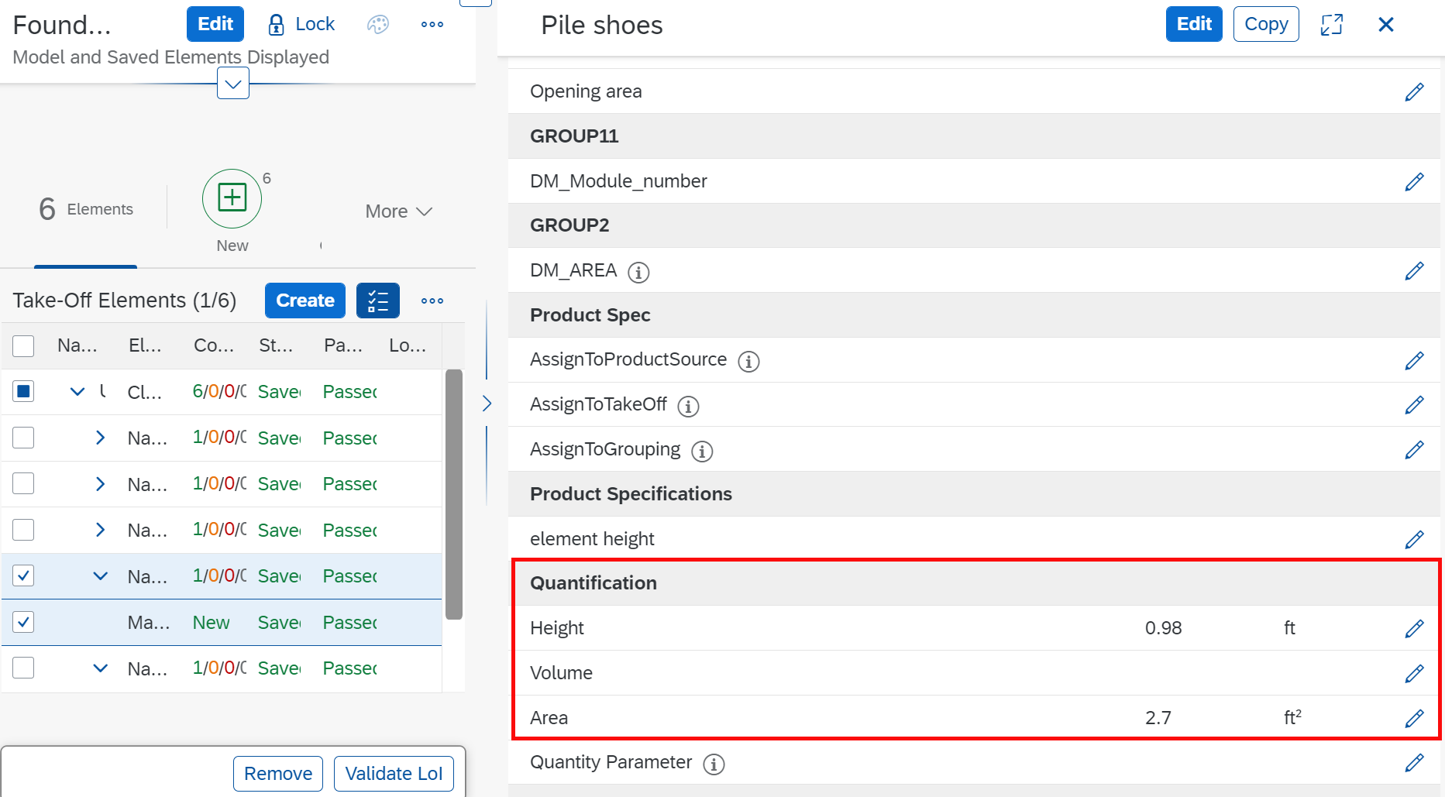The image size is (1445, 797).
Task: Show info for AssignToGrouping
Action: [702, 451]
